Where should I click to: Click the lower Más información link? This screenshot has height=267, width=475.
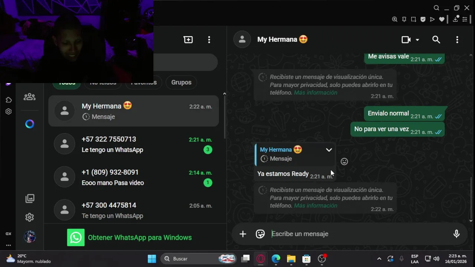point(316,206)
